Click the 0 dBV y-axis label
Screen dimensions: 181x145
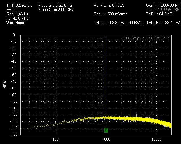[14, 35]
